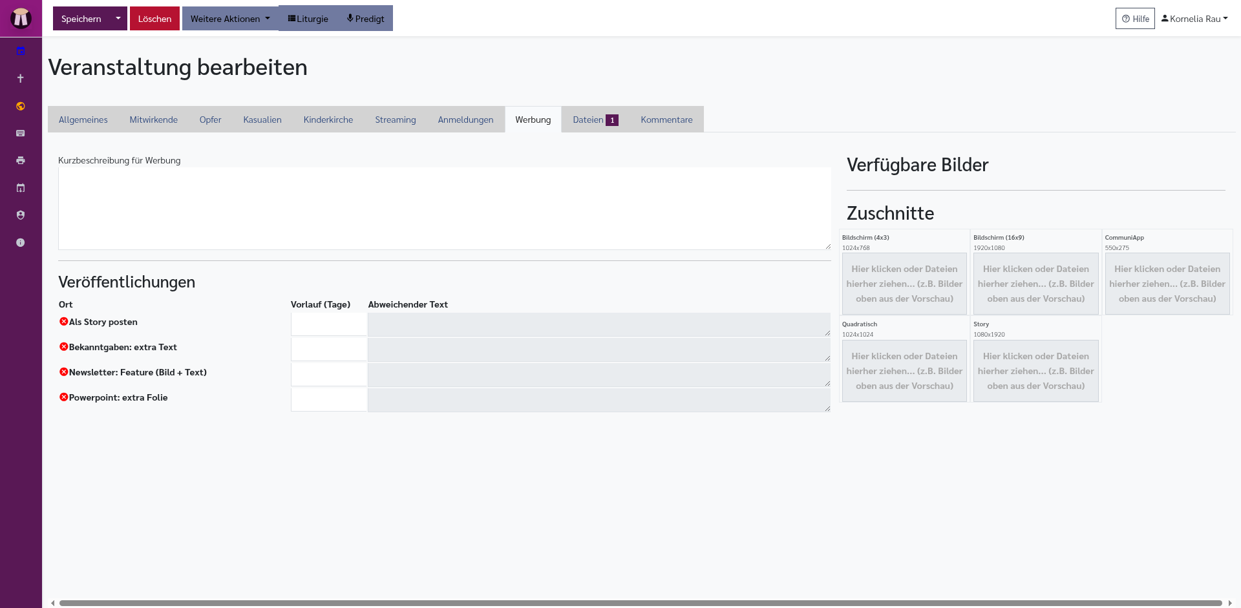Open the Opfer tab
Image resolution: width=1241 pixels, height=608 pixels.
click(x=211, y=120)
